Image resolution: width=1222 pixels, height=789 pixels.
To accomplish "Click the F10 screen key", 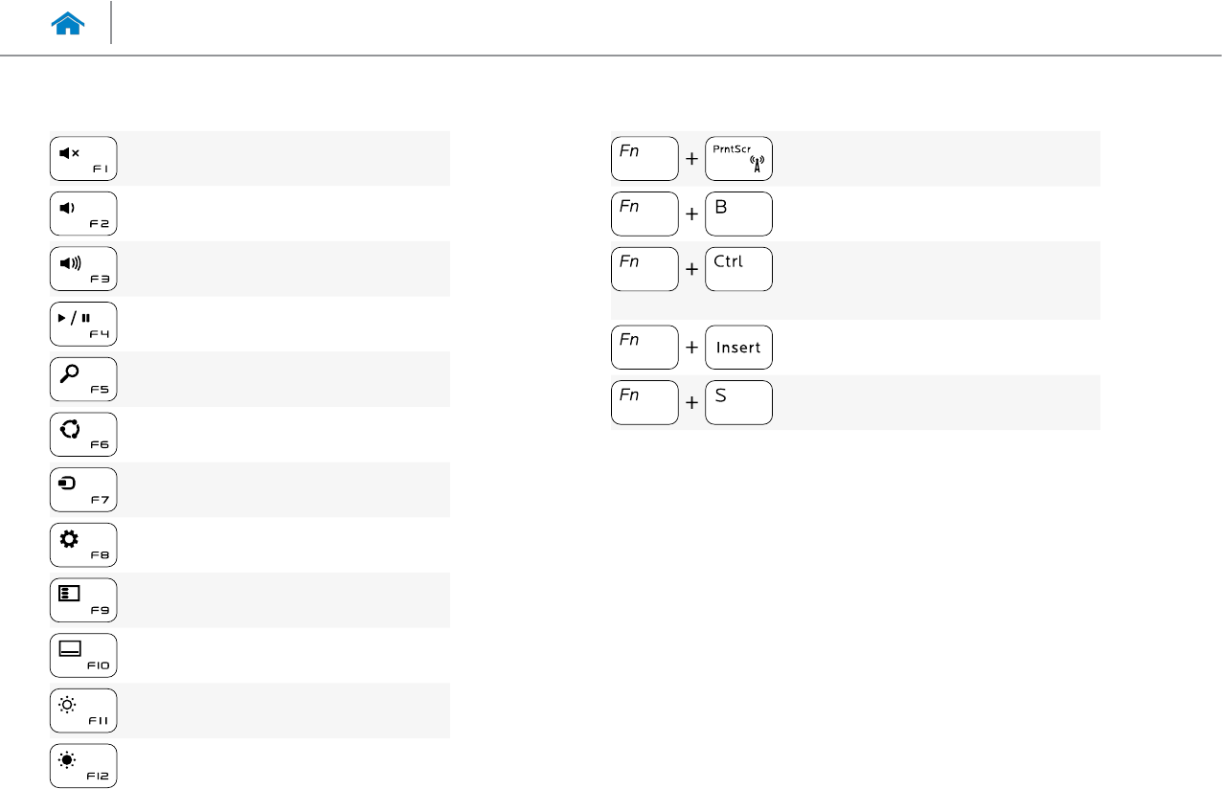I will tap(83, 655).
